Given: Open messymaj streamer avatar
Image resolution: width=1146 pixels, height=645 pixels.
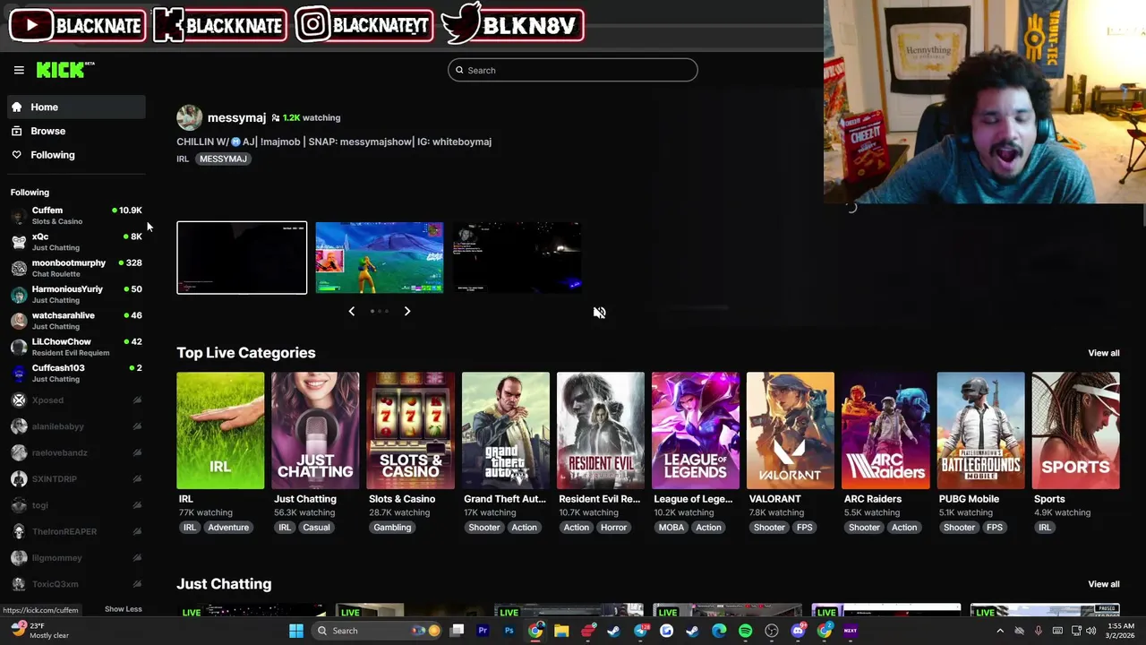Looking at the screenshot, I should [189, 117].
